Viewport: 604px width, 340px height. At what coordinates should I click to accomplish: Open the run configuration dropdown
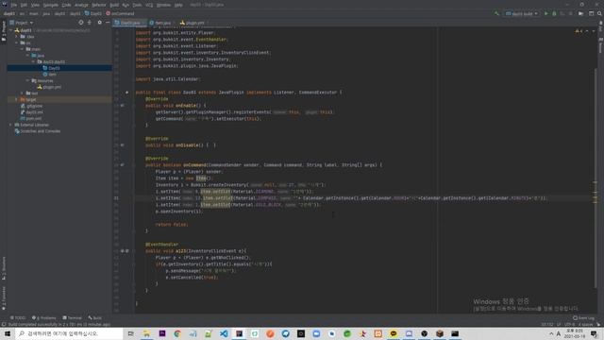tap(522, 13)
